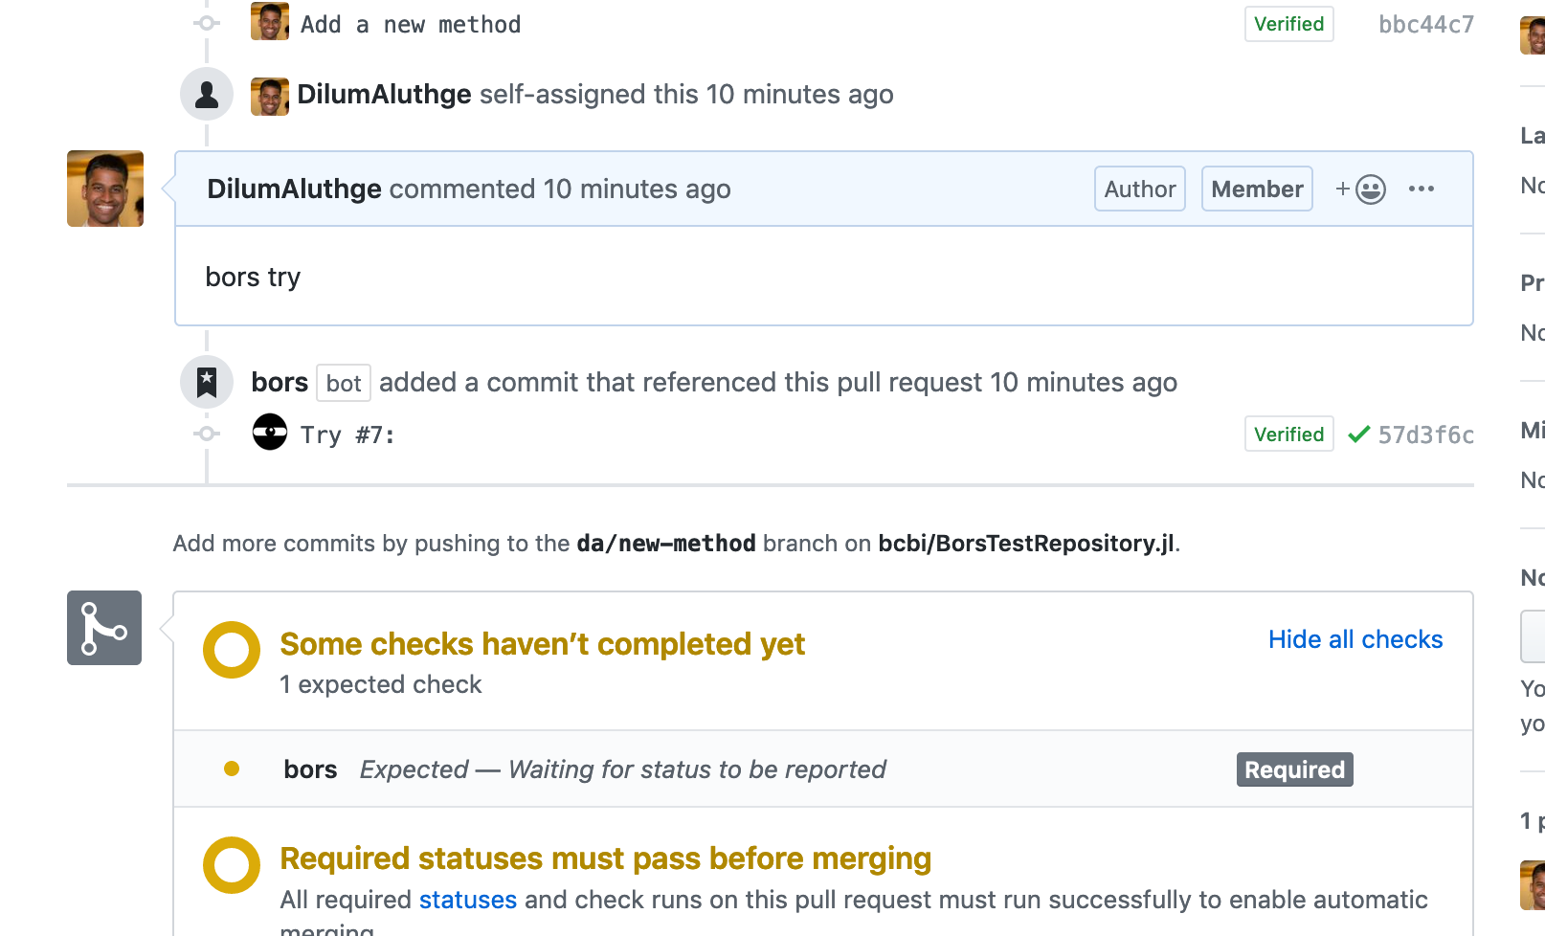
Task: Open commit hash bbc44c7
Action: (1425, 25)
